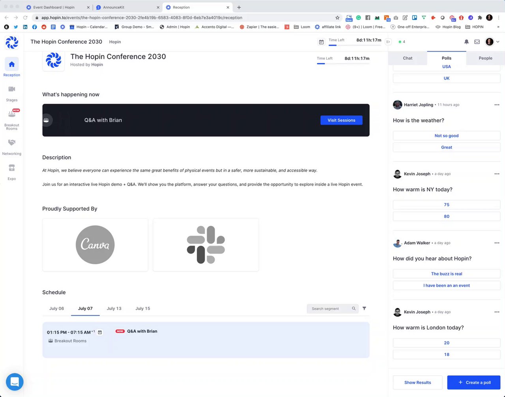The image size is (505, 397).
Task: Add Q&A with Brian to calendar icon
Action: click(x=100, y=332)
